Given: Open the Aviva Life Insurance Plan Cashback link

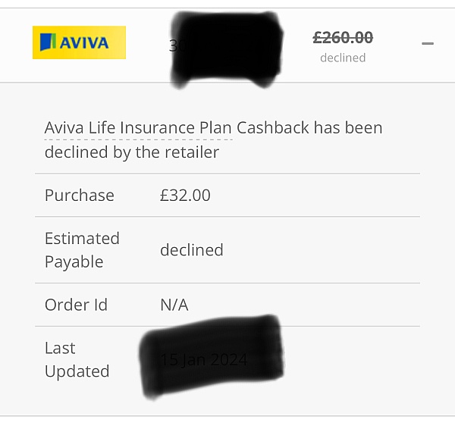Looking at the screenshot, I should click(138, 127).
